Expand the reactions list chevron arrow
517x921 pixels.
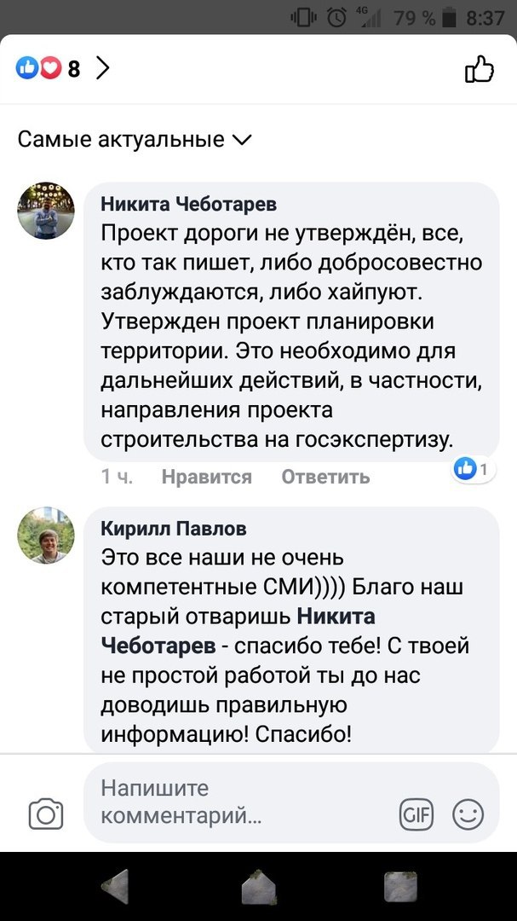point(103,69)
